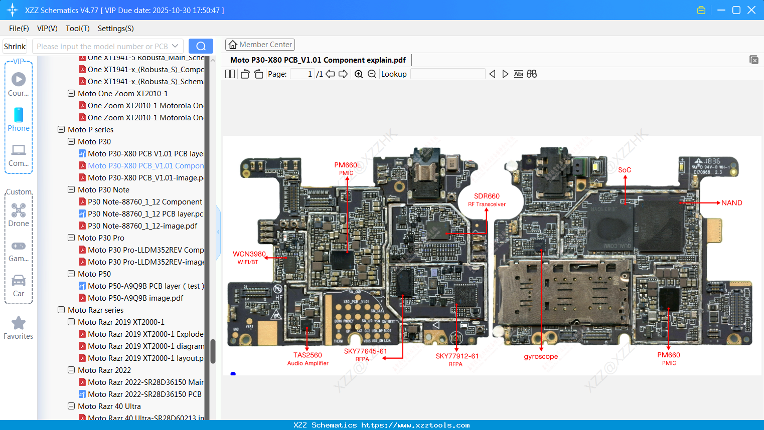Viewport: 764px width, 430px height.
Task: Select the zoom-in magnifier tool
Action: coord(359,74)
